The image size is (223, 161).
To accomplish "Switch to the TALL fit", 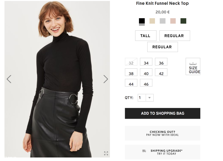I will [145, 36].
